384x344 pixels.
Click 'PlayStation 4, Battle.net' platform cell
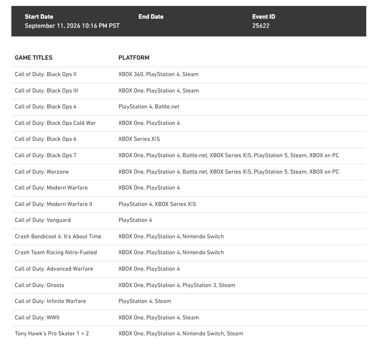149,107
